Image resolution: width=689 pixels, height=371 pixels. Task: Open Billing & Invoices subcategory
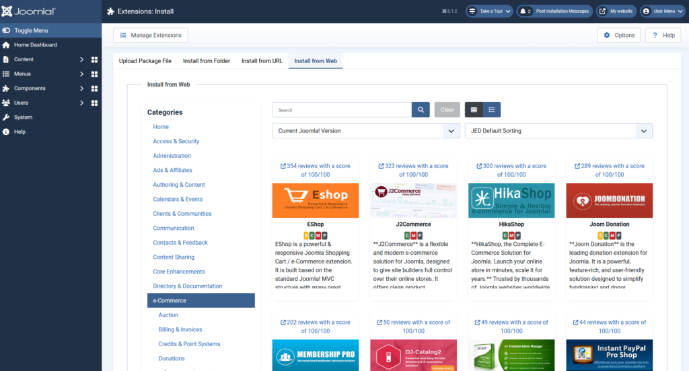[x=180, y=330]
